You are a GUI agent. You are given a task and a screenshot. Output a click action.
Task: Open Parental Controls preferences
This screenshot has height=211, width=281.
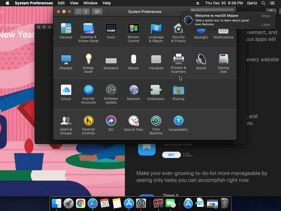coord(88,125)
